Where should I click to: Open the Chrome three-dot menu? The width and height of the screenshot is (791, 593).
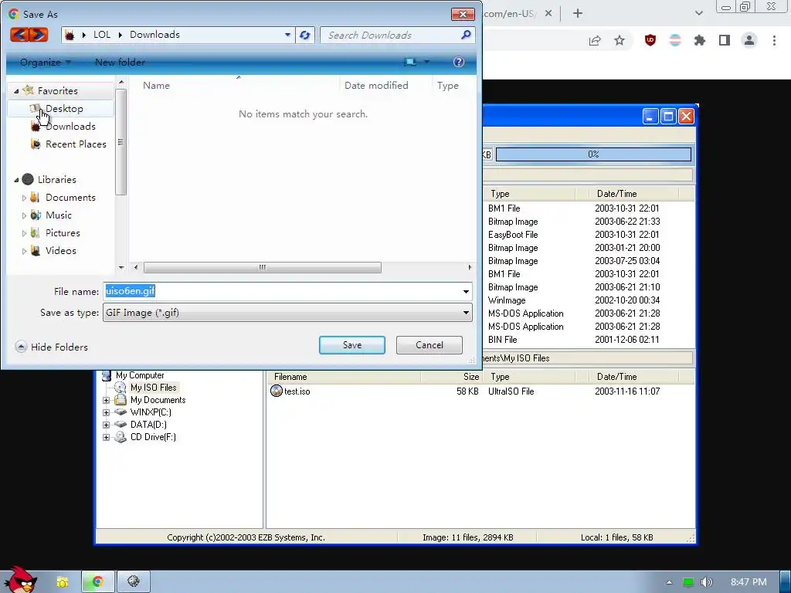point(774,40)
